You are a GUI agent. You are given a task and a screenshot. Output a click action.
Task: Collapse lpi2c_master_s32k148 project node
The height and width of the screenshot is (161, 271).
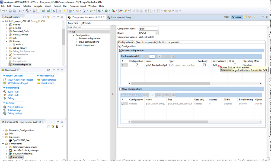pyautogui.click(x=3, y=21)
